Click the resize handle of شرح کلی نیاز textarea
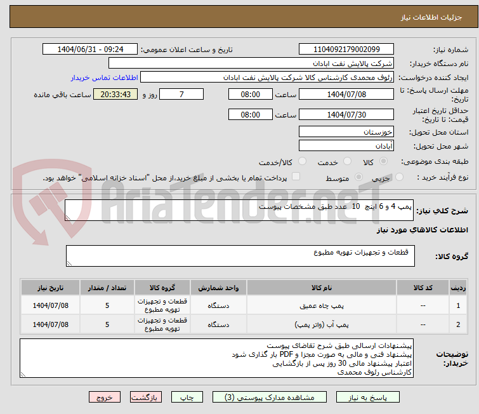 click(x=68, y=217)
